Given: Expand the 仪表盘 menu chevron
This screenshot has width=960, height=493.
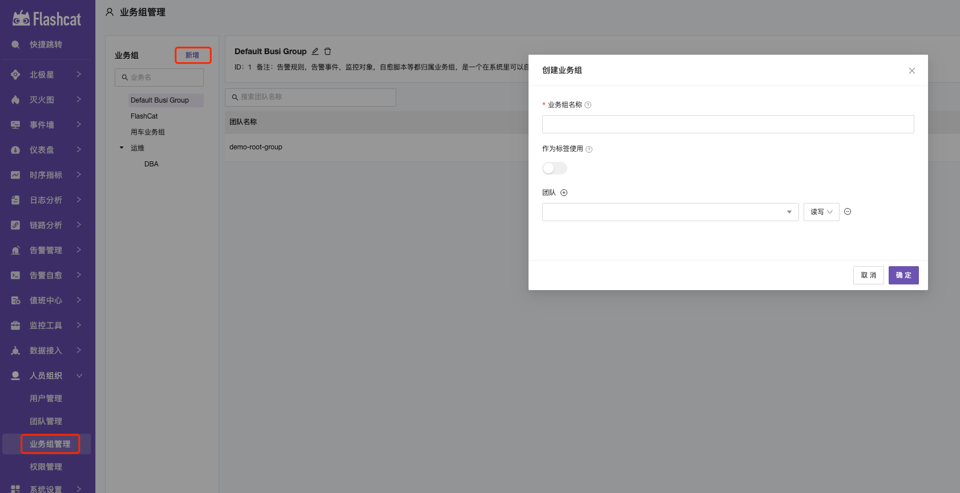Looking at the screenshot, I should (x=79, y=150).
